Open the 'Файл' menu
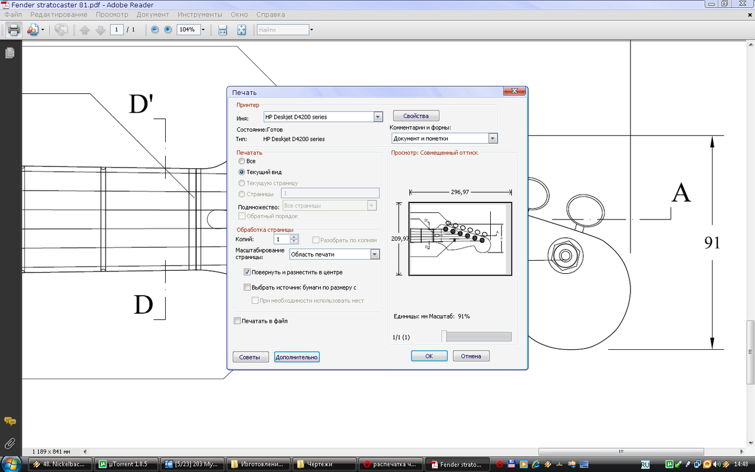Screen dimensions: 755x472 [13, 14]
